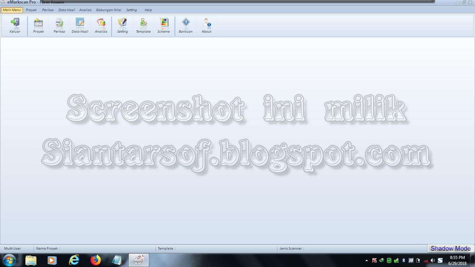This screenshot has height=267, width=475.
Task: Open Windows Explorer from taskbar
Action: pos(31,260)
